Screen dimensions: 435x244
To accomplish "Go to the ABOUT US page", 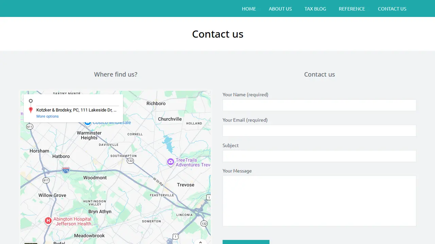I will [x=280, y=9].
